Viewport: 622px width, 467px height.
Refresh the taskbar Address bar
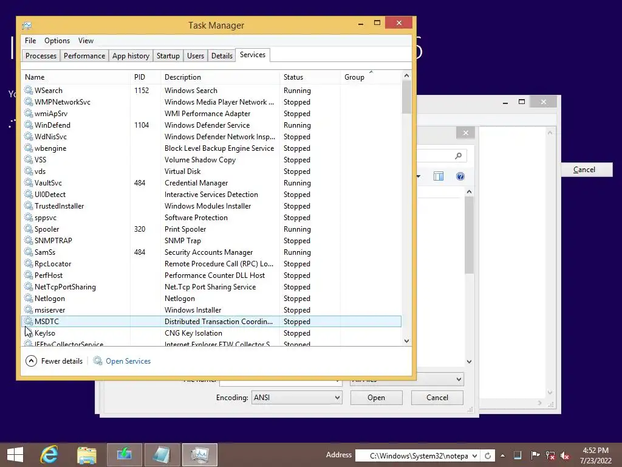pyautogui.click(x=488, y=455)
